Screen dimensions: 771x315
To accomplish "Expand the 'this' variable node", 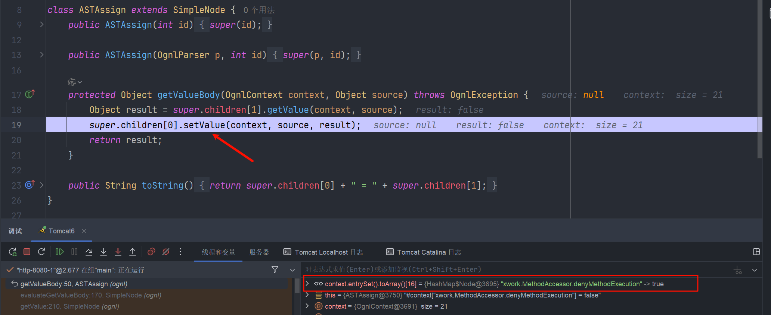I will point(307,295).
